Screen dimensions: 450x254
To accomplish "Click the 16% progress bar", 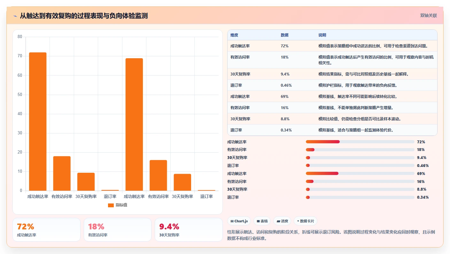I will click(360, 181).
